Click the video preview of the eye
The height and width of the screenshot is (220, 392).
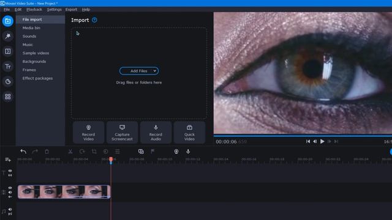303,73
